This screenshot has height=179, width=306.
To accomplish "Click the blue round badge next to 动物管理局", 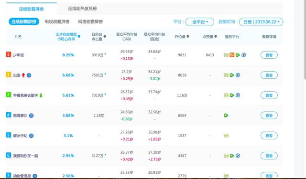I will [x=35, y=176].
